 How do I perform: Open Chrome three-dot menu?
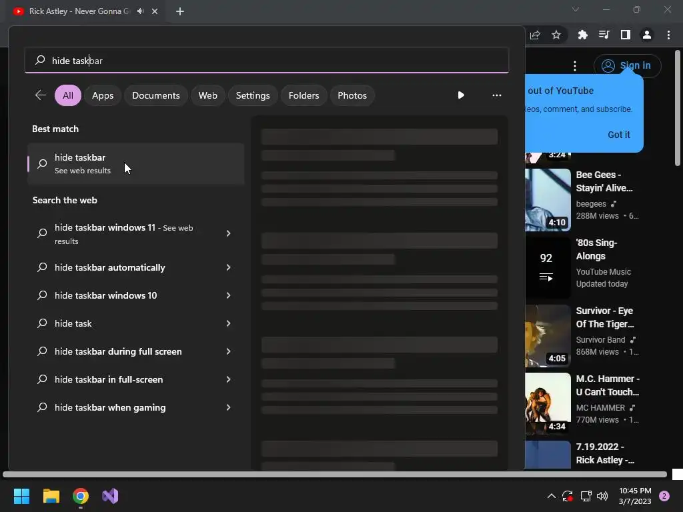coord(668,35)
